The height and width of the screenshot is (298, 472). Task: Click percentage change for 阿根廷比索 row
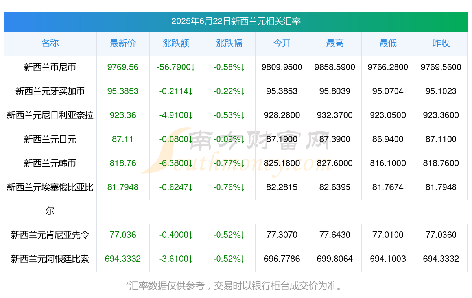click(x=229, y=259)
